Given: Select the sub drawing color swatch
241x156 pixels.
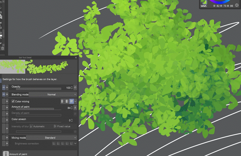Looking at the screenshot, I should [x=205, y=2].
